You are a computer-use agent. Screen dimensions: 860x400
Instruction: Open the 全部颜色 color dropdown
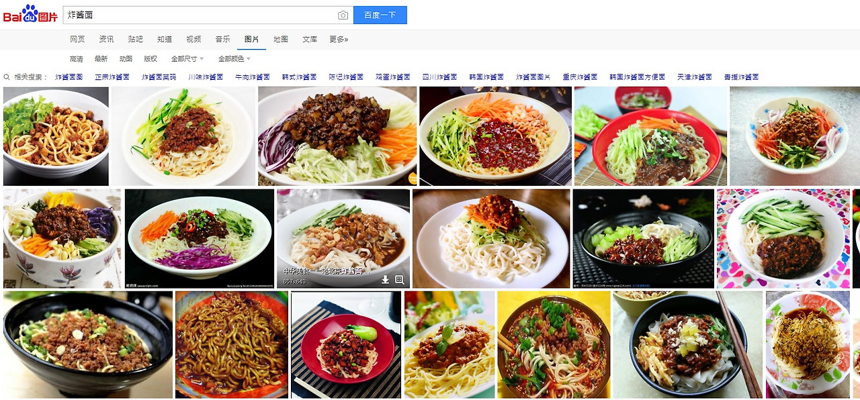(234, 59)
